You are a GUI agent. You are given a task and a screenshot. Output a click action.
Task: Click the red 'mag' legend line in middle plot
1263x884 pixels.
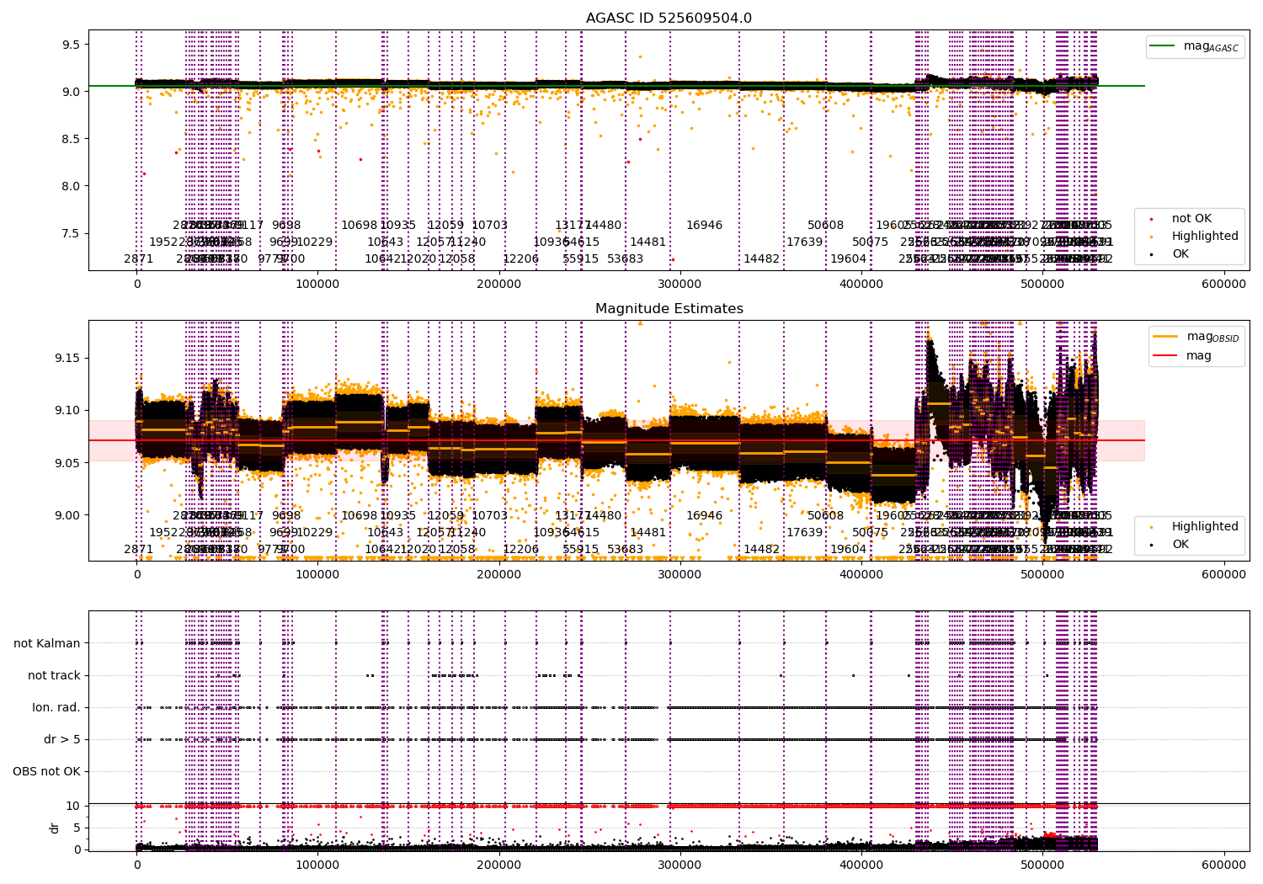(1167, 355)
